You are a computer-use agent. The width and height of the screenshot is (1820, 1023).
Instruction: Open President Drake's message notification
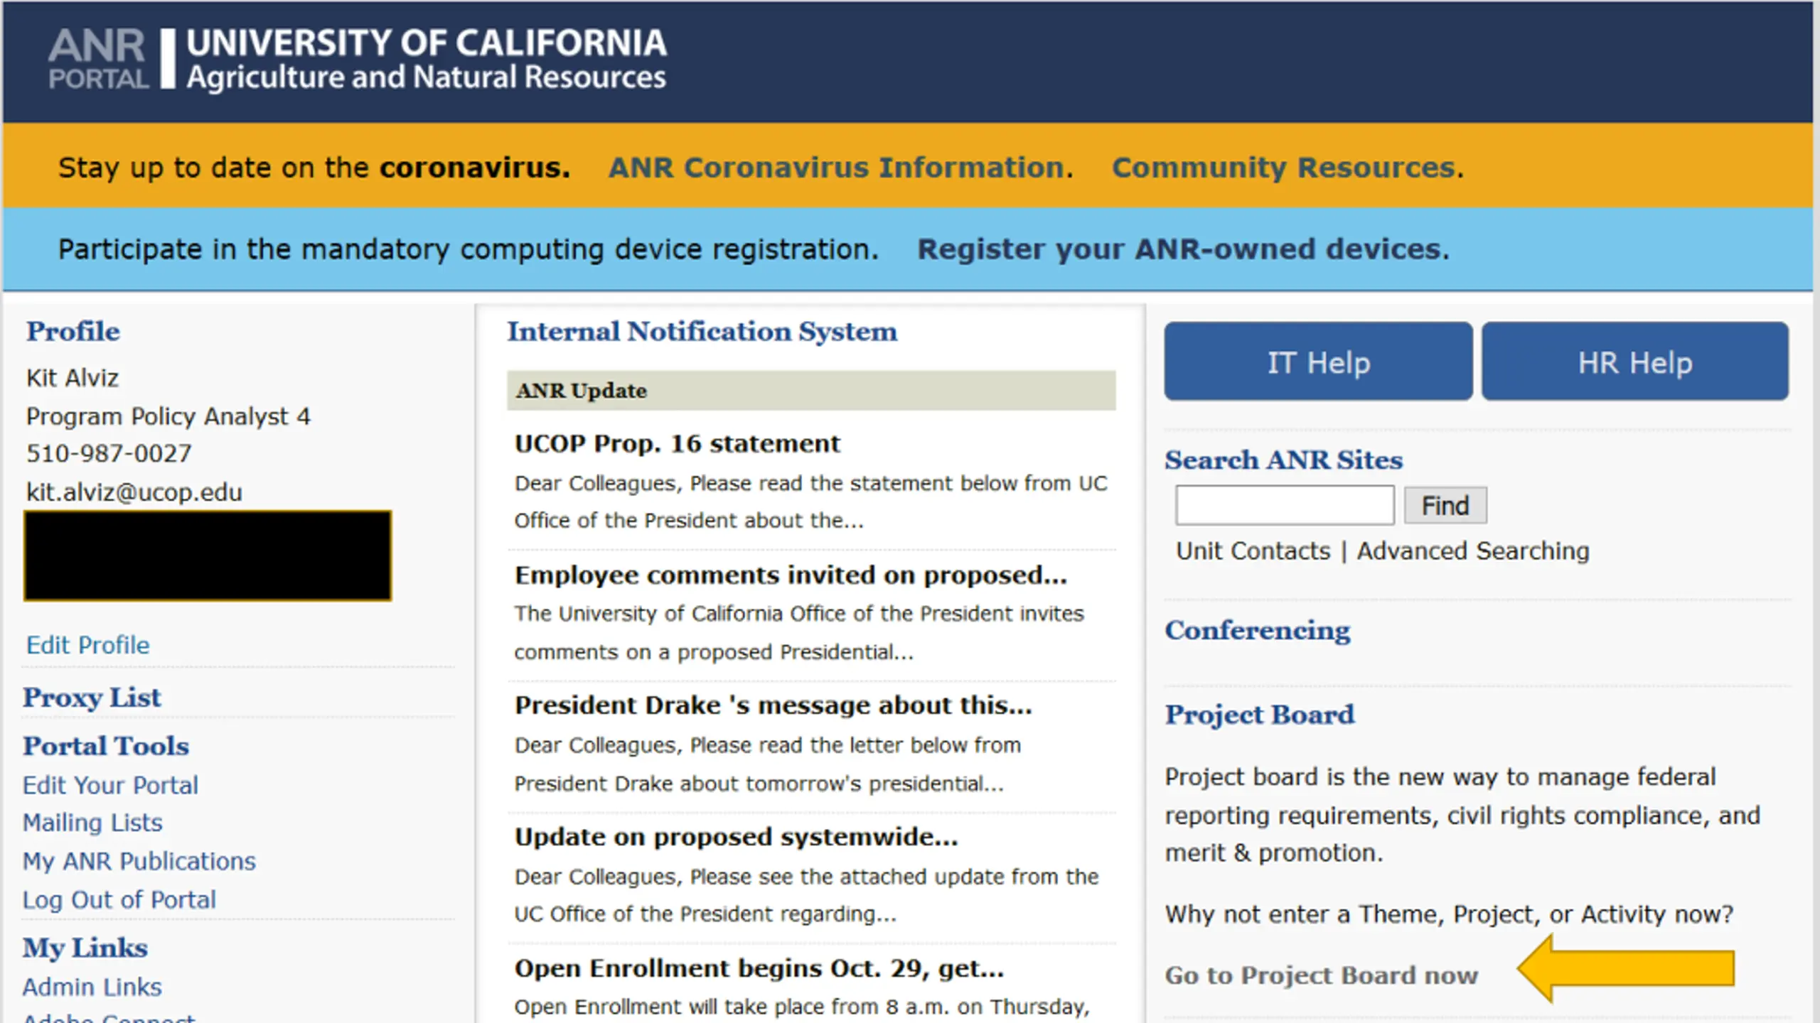tap(773, 705)
